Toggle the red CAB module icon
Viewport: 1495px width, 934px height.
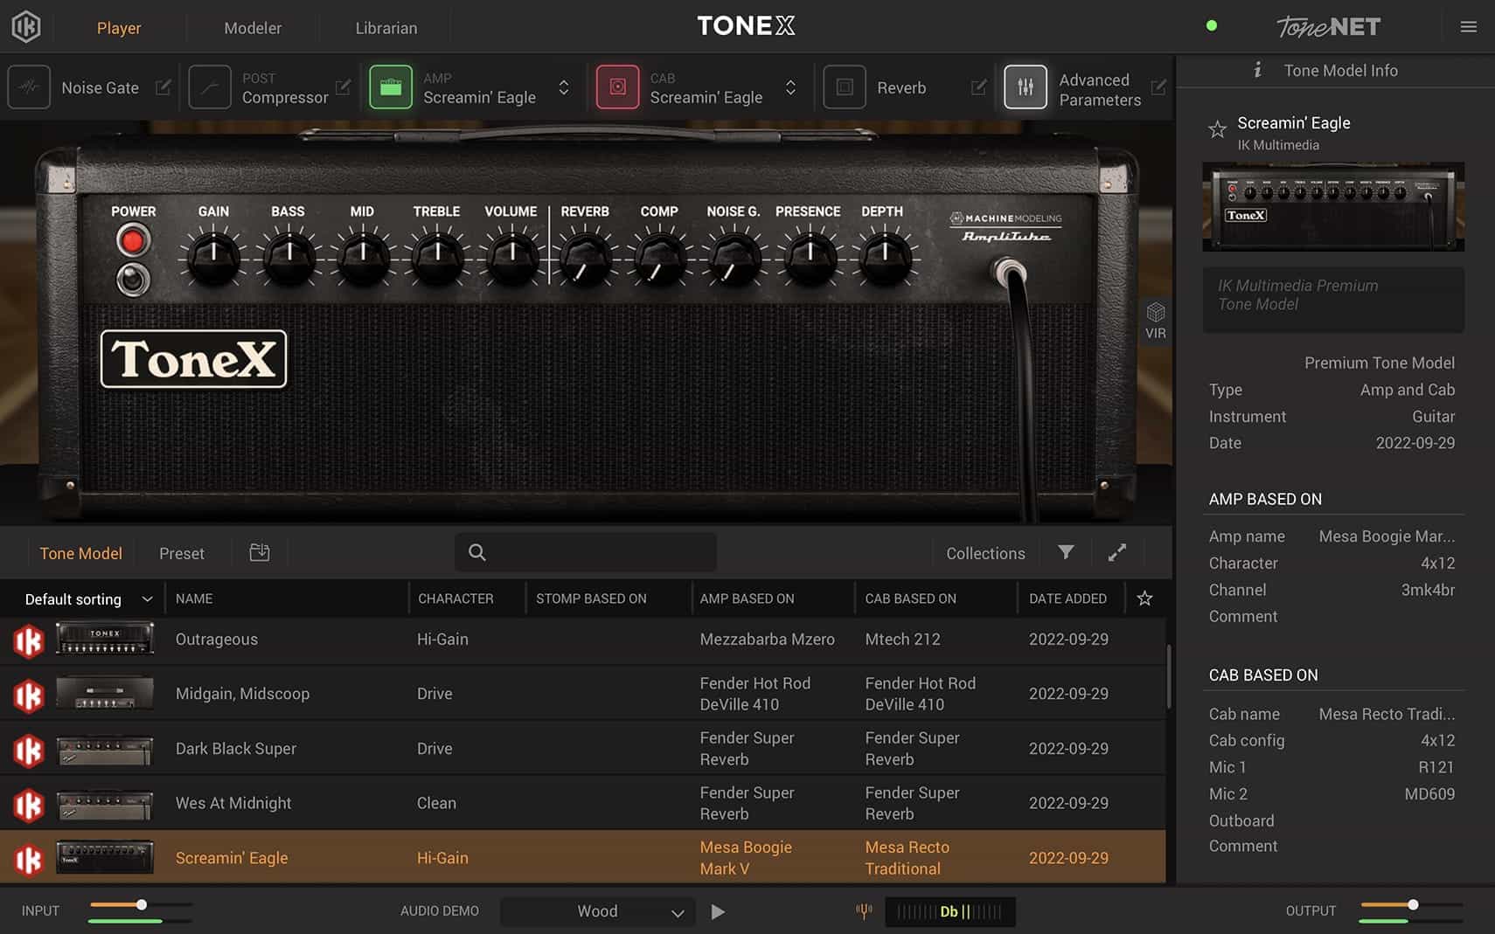click(618, 87)
